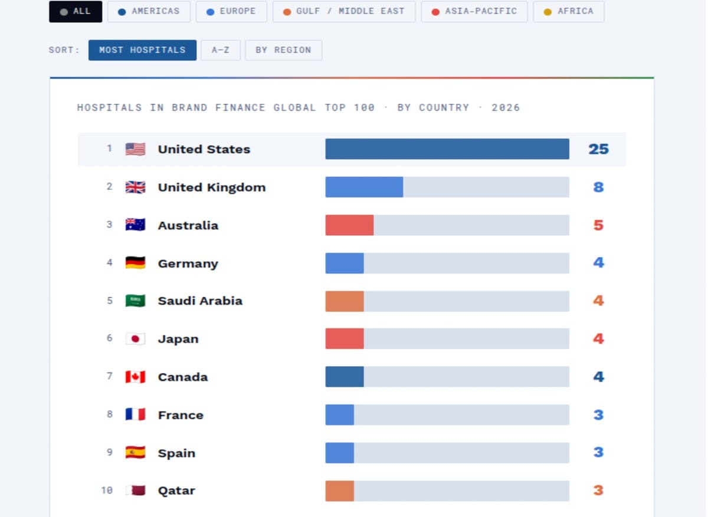Screen dimensions: 708x517
Task: Click the United States bar
Action: coord(447,149)
